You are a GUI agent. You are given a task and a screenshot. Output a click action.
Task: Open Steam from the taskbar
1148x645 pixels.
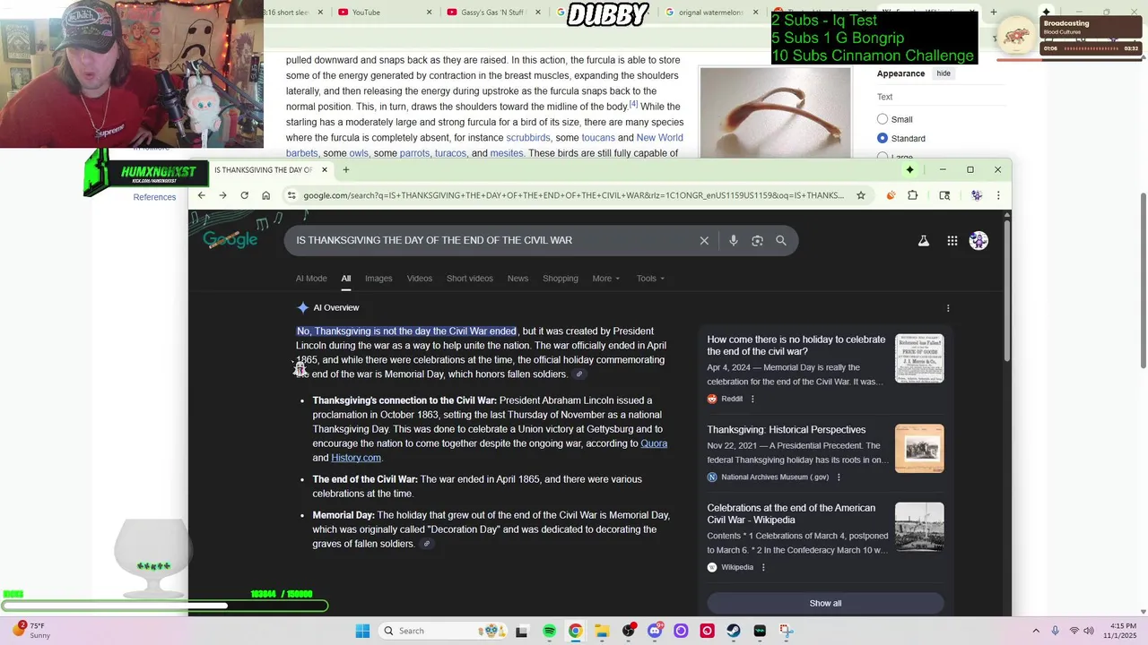click(734, 631)
